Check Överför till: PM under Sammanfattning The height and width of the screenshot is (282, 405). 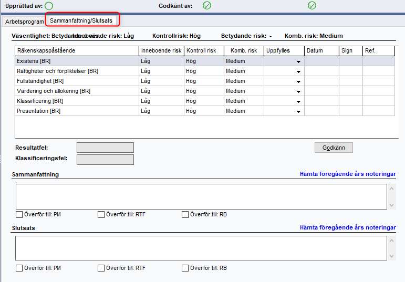tap(19, 215)
